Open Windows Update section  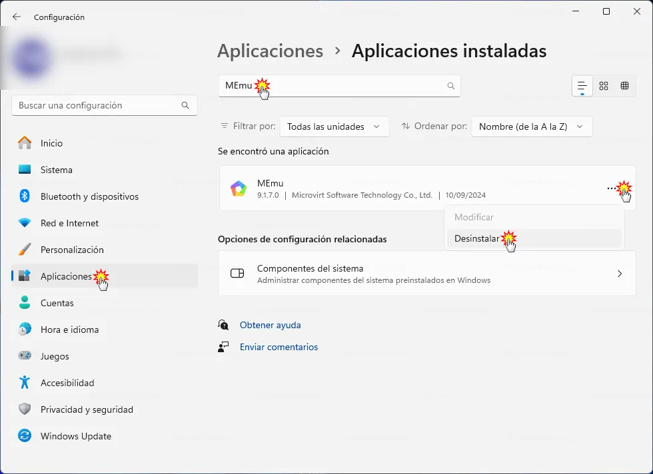click(105, 436)
